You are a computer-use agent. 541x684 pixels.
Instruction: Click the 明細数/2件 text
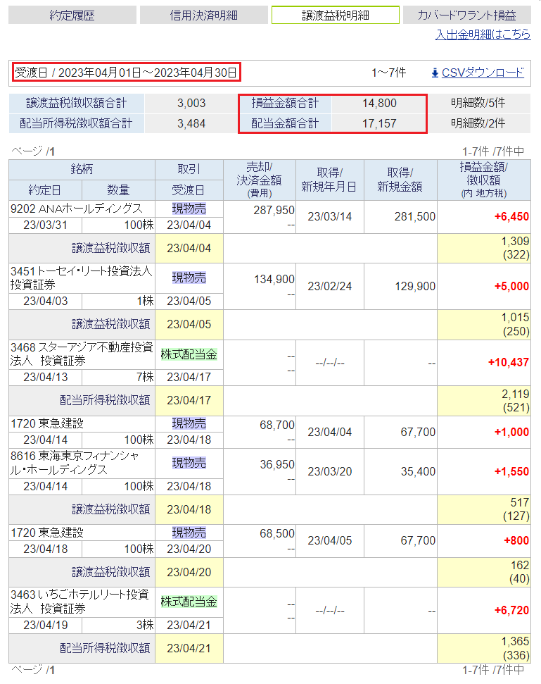(478, 124)
